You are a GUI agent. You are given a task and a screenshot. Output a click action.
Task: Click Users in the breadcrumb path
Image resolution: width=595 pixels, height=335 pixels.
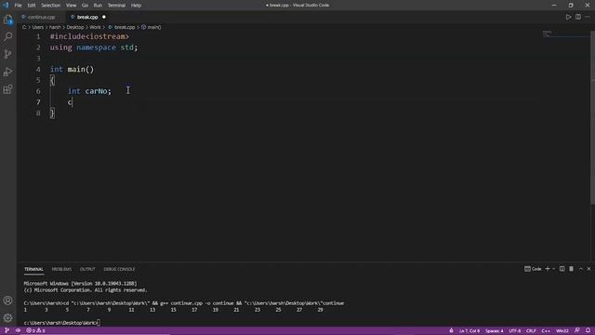pos(37,27)
